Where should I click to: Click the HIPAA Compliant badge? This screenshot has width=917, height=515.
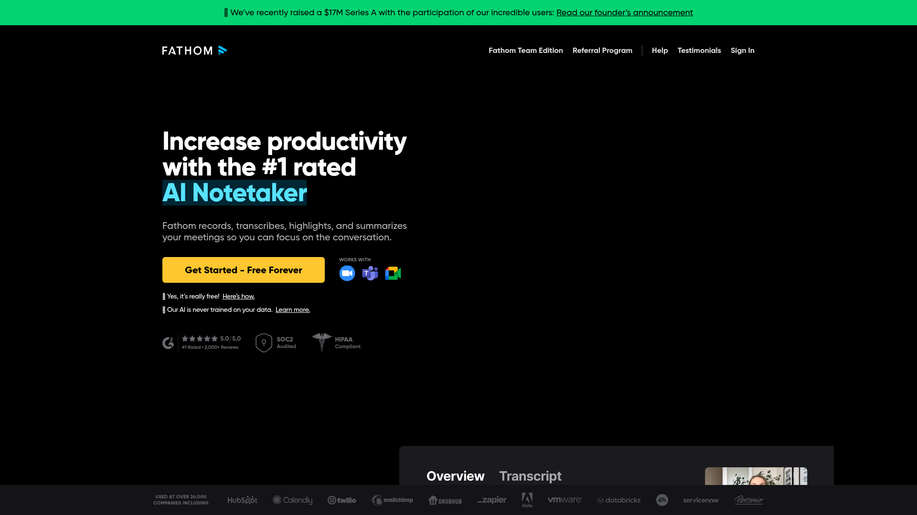(336, 342)
